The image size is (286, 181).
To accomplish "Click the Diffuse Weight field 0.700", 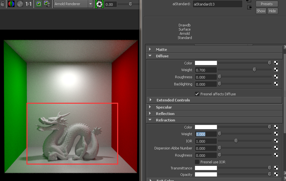I will click(206, 70).
